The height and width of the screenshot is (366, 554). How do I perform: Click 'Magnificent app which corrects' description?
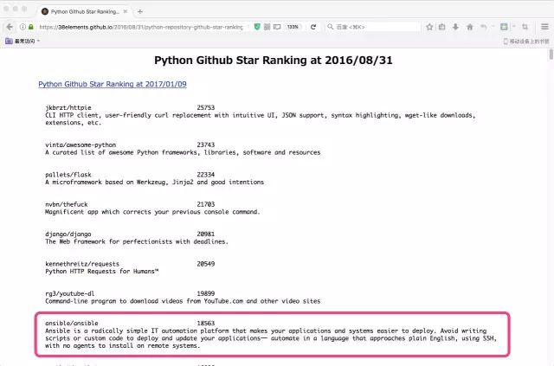click(x=152, y=212)
